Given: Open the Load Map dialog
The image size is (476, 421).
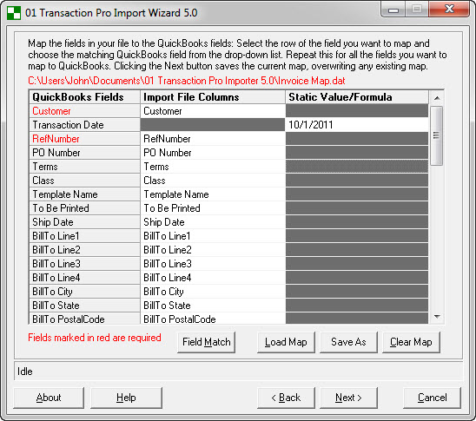Looking at the screenshot, I should (x=286, y=342).
